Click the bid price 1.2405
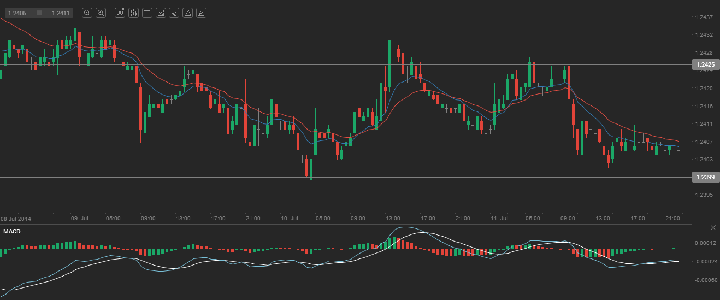Screen dimensions: 720x300 click(17, 13)
